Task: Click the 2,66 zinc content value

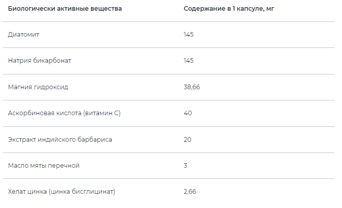Action: click(x=190, y=192)
